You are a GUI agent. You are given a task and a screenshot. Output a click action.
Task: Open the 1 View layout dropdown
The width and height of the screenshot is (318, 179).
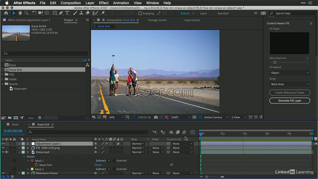tap(239, 117)
